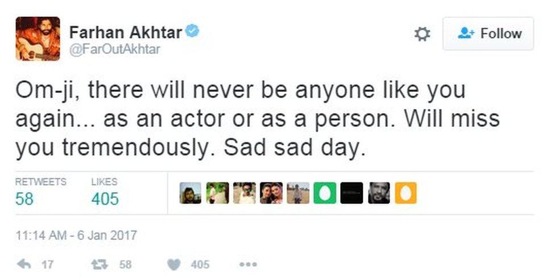View the 405 likes list
This screenshot has width=555, height=278.
(105, 199)
